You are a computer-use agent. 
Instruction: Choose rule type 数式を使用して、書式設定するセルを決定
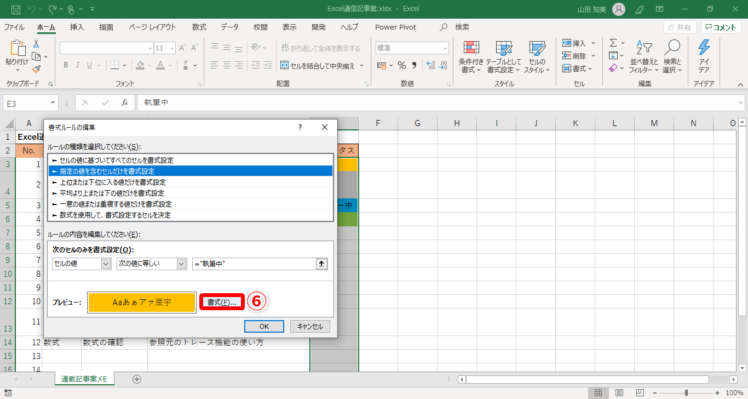coord(191,215)
